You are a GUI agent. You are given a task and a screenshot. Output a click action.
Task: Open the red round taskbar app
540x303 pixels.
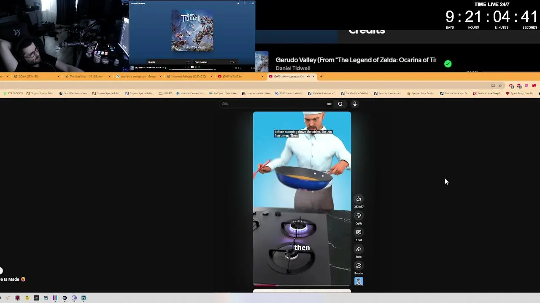coord(17,298)
